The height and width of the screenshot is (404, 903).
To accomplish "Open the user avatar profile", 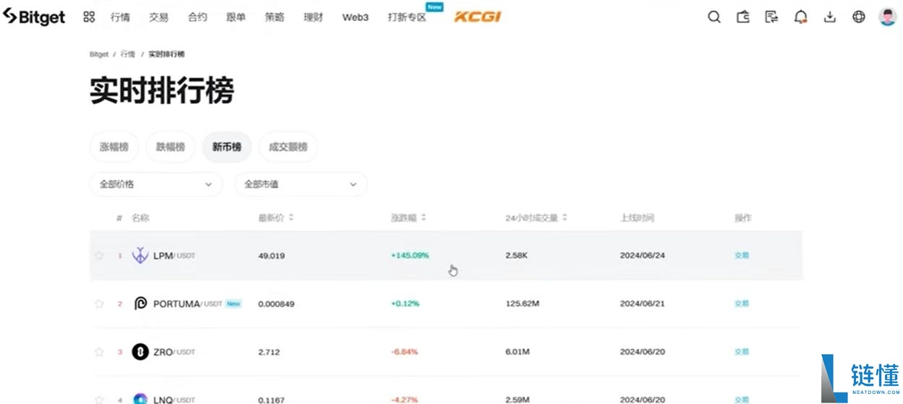I will click(x=887, y=17).
